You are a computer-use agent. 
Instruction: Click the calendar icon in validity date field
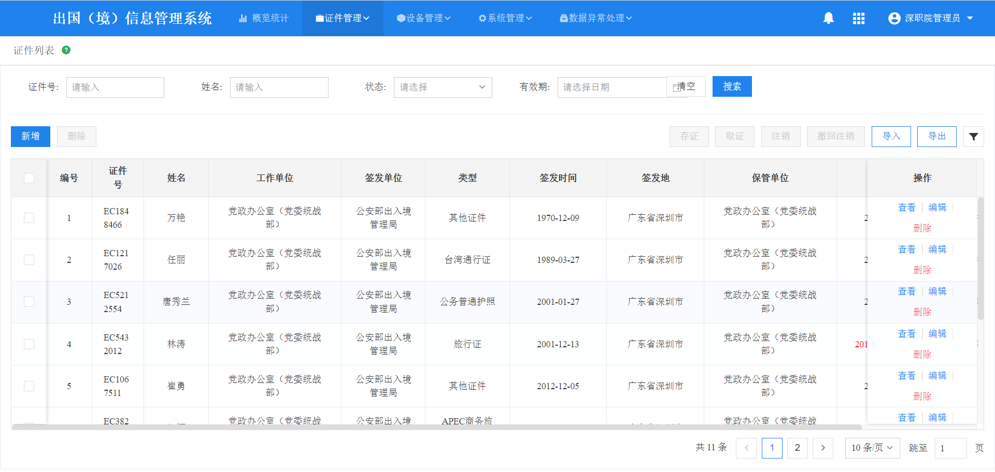[x=676, y=87]
